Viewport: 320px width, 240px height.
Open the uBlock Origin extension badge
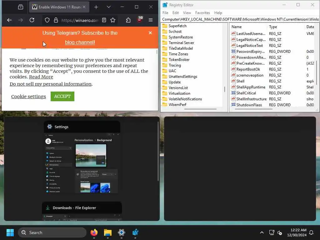[140, 19]
